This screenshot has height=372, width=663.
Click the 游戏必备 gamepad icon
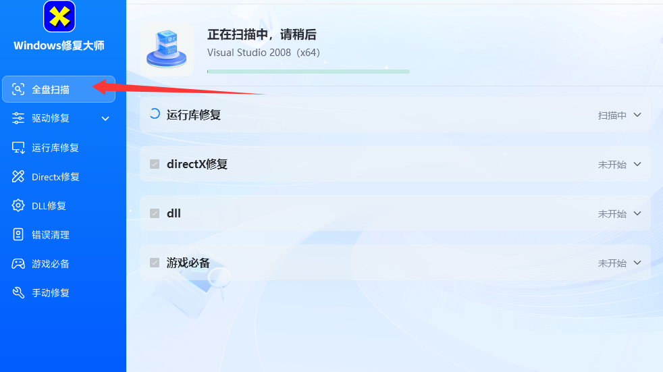click(x=18, y=264)
